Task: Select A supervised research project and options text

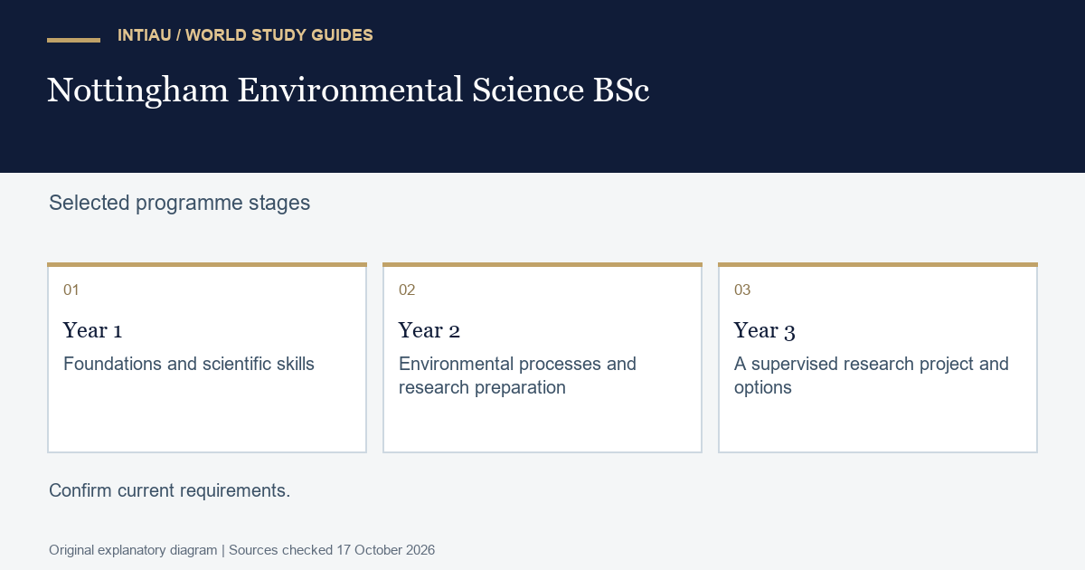Action: (x=872, y=375)
